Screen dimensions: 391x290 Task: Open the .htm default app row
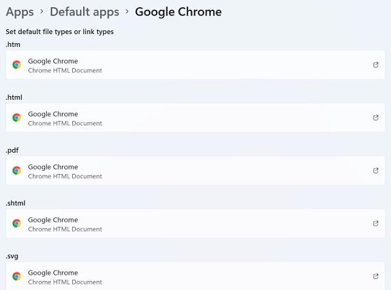(x=195, y=65)
